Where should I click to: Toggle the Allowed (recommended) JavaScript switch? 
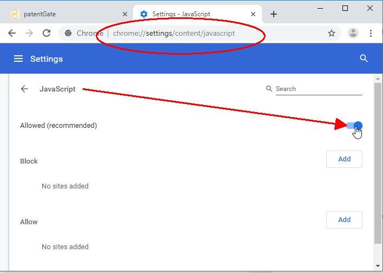(x=355, y=126)
